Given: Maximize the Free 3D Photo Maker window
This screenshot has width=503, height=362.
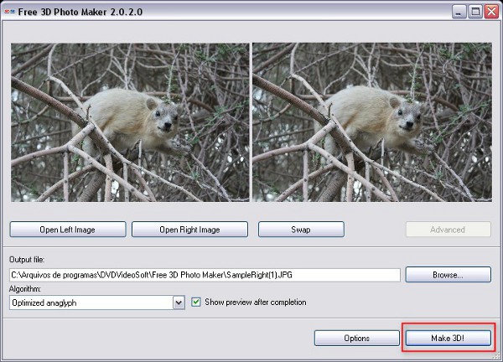Looking at the screenshot, I should coord(475,12).
